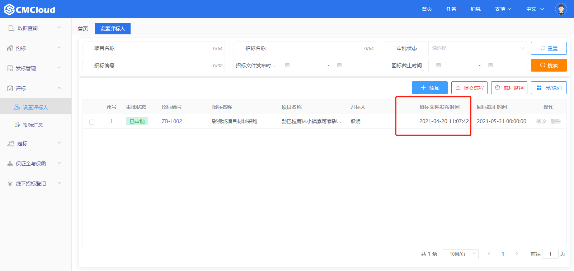
Task: Open the user avatar menu
Action: click(561, 9)
